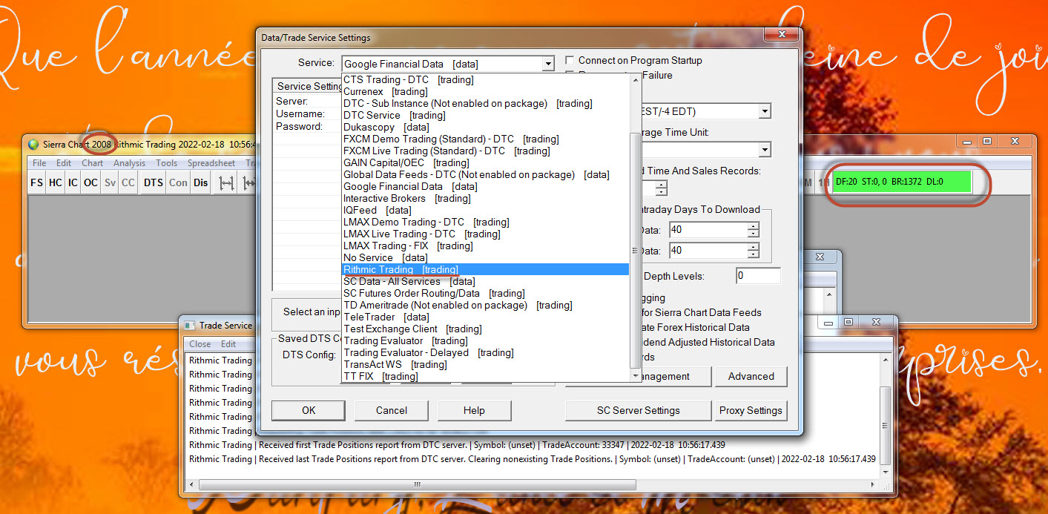The height and width of the screenshot is (514, 1048).
Task: Enable Connect on Program Startup checkbox
Action: click(x=570, y=60)
